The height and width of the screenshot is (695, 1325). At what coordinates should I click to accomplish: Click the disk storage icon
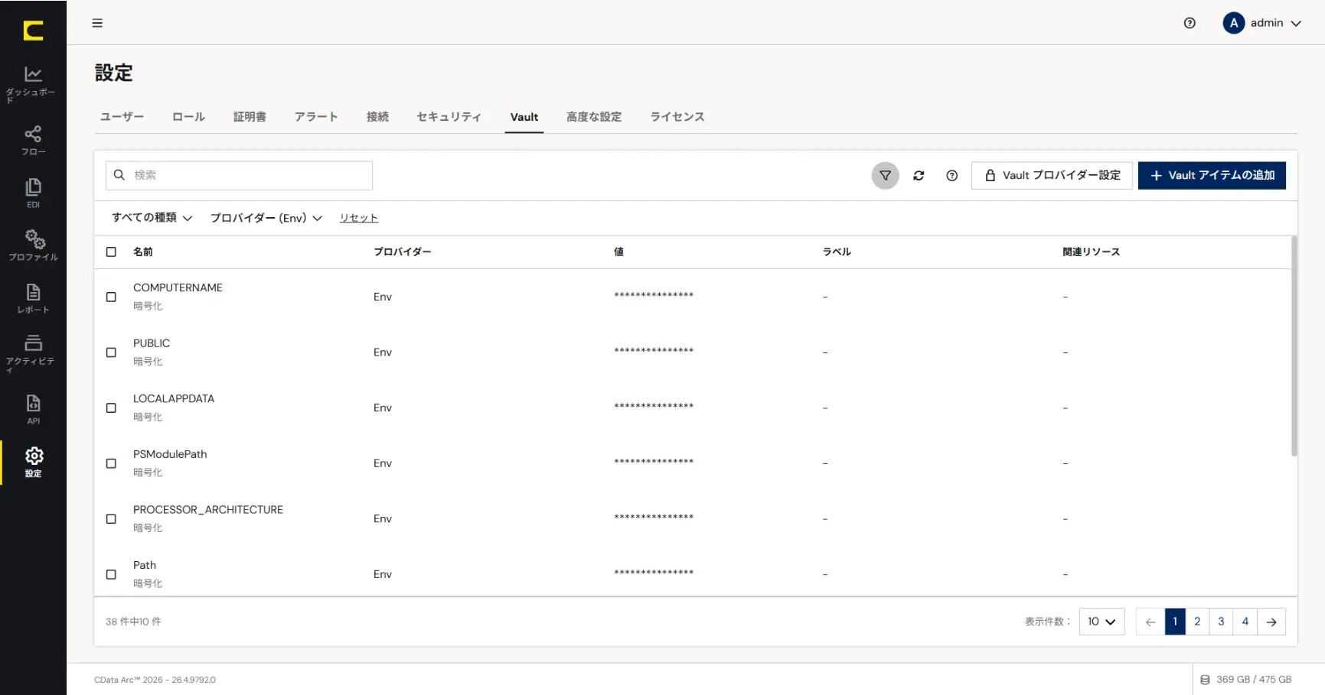point(1205,680)
